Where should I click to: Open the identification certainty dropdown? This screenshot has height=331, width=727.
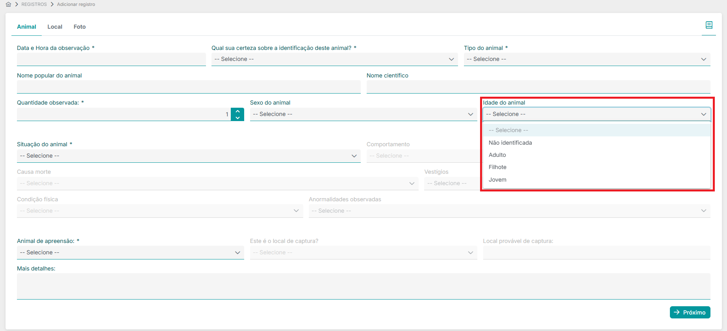tap(334, 59)
